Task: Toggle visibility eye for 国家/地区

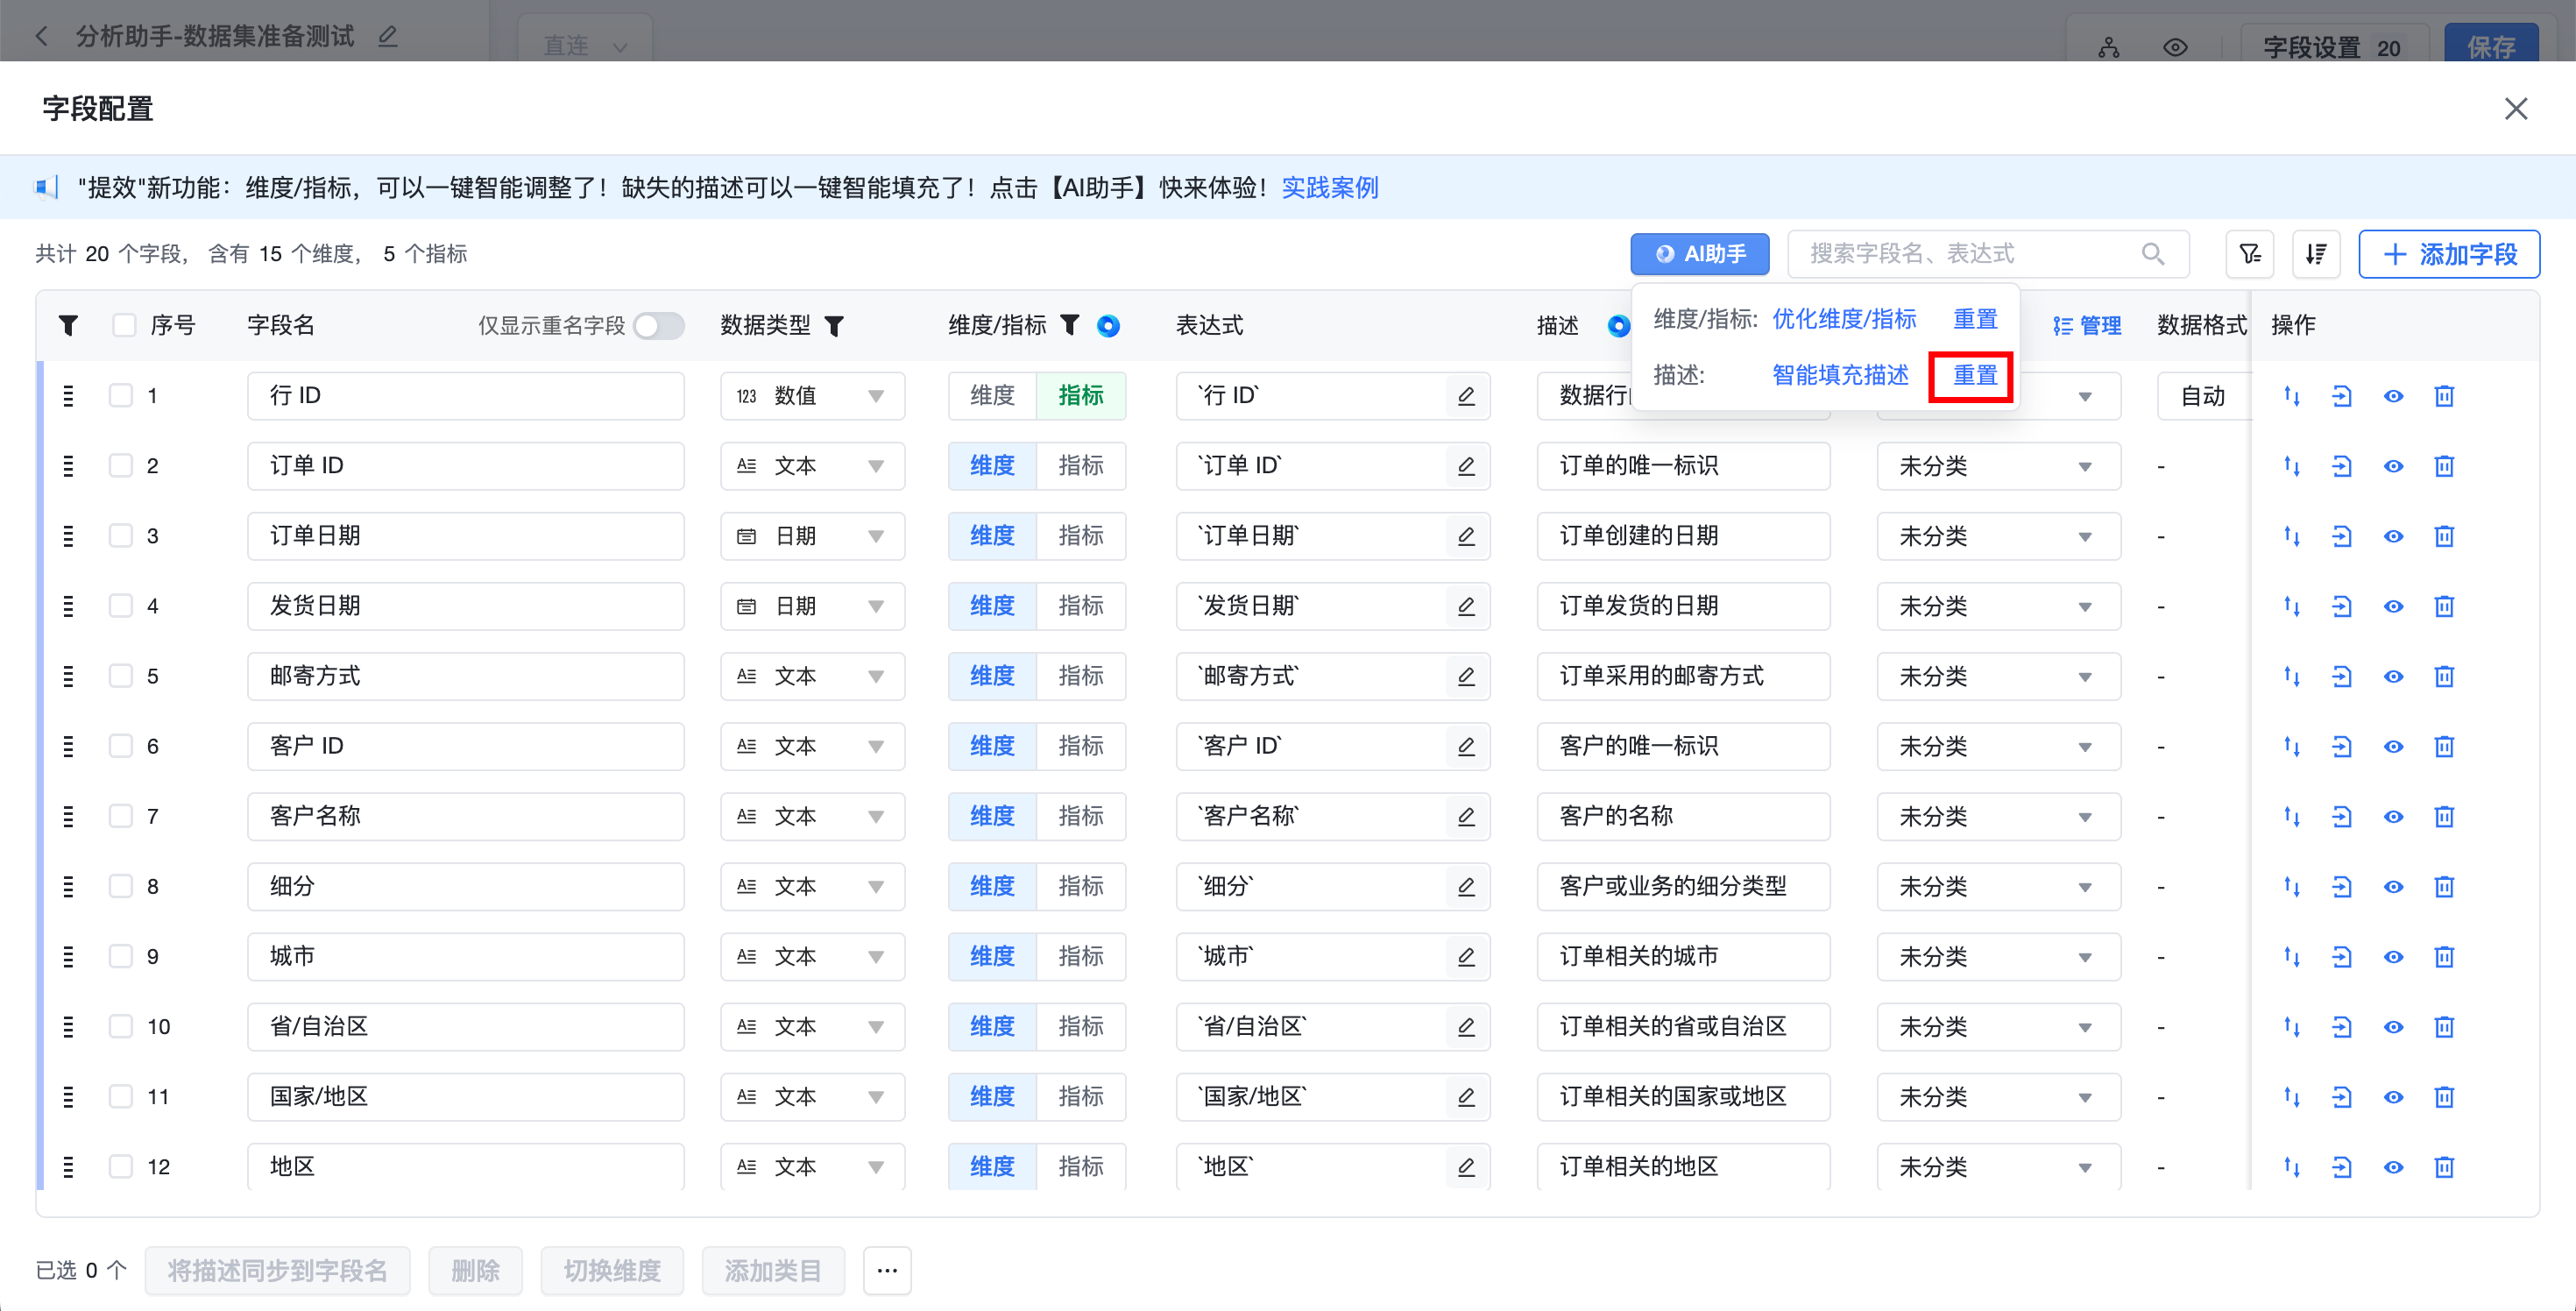Action: (x=2393, y=1096)
